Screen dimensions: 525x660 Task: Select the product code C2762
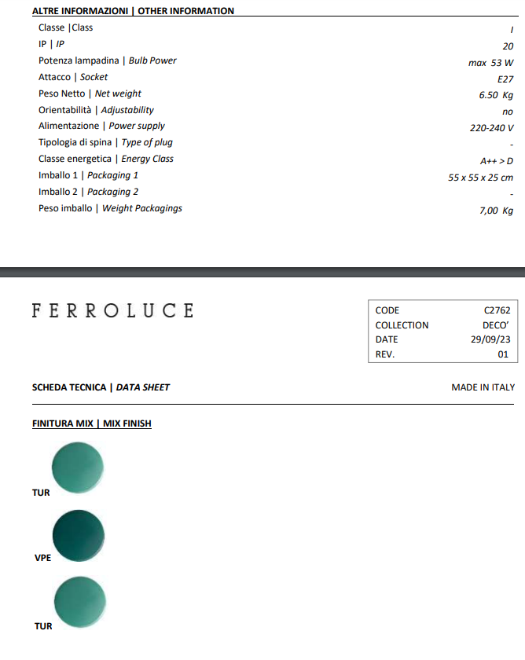(x=497, y=310)
